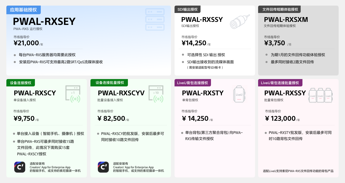Click the ¥14,250 price in SDI card
Screen dimensions: 345x183
point(194,43)
